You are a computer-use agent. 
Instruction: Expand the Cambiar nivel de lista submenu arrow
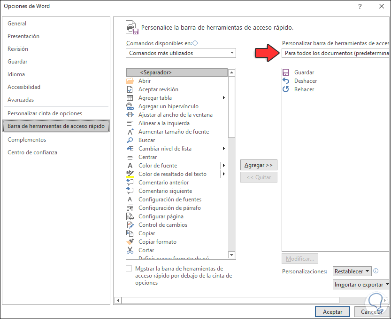click(x=224, y=149)
